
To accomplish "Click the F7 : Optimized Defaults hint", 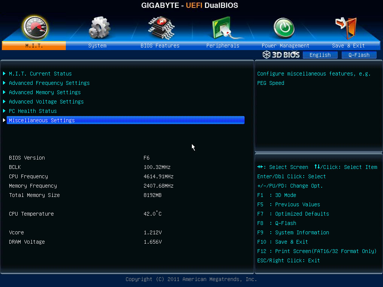I will [x=293, y=214].
